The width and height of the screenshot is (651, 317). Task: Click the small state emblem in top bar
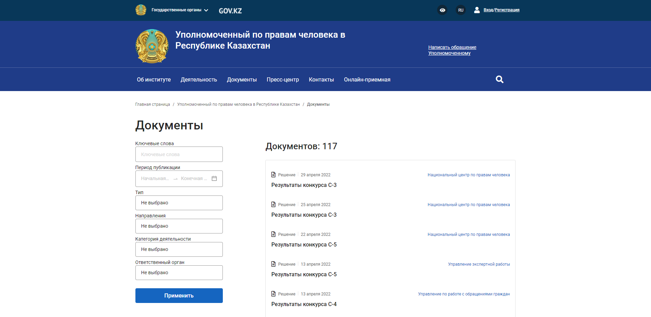141,10
